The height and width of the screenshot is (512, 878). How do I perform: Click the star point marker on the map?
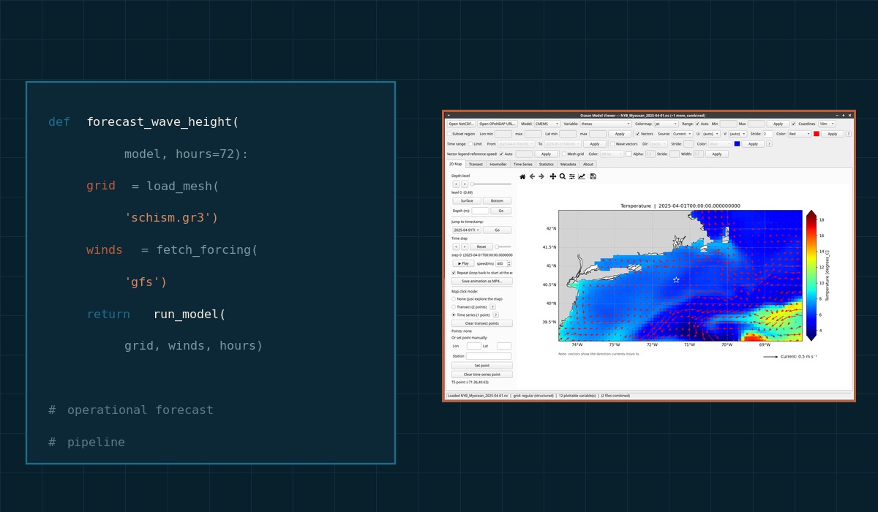click(676, 279)
